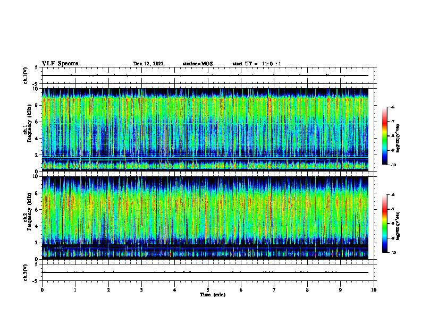Click the ch.2 color bar "log(PSD)" units label
The width and height of the screenshot is (421, 325).
[398, 226]
